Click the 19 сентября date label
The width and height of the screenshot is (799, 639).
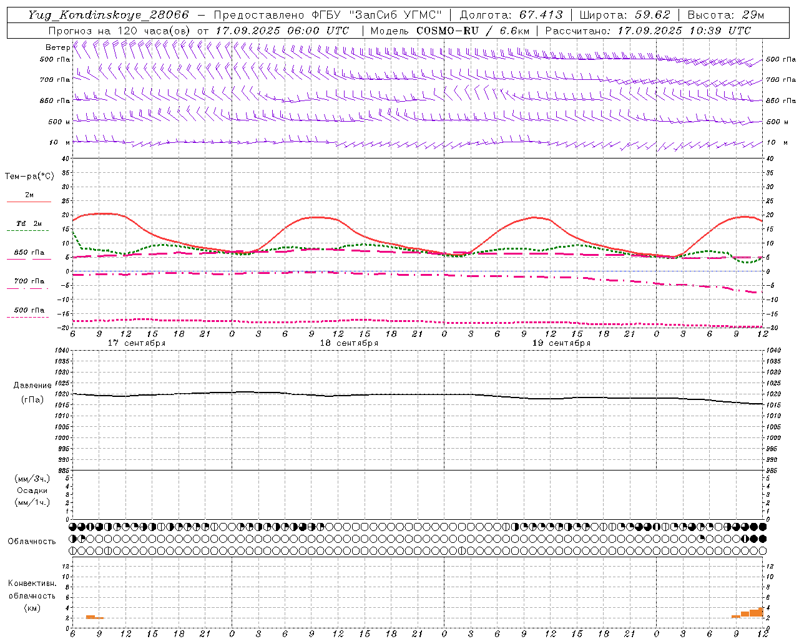click(x=561, y=343)
